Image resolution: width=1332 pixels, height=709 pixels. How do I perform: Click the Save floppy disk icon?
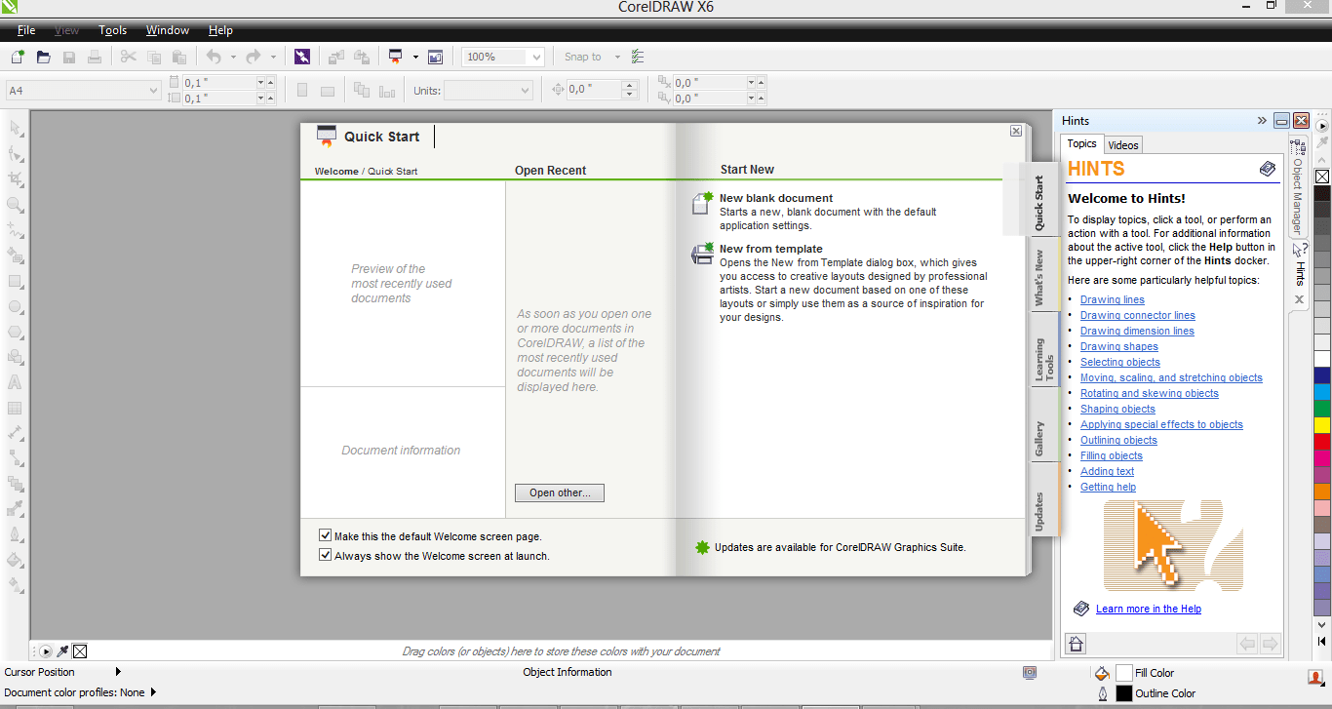(x=69, y=57)
